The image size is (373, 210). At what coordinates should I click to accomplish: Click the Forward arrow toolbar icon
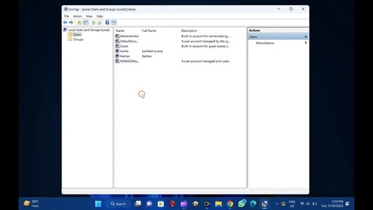coord(71,22)
